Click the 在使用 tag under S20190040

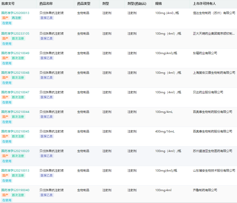(7, 200)
